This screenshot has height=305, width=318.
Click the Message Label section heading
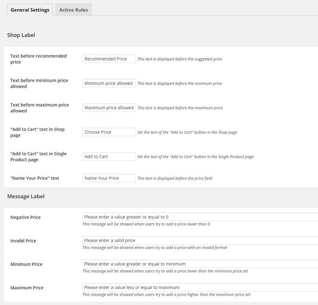click(x=26, y=196)
